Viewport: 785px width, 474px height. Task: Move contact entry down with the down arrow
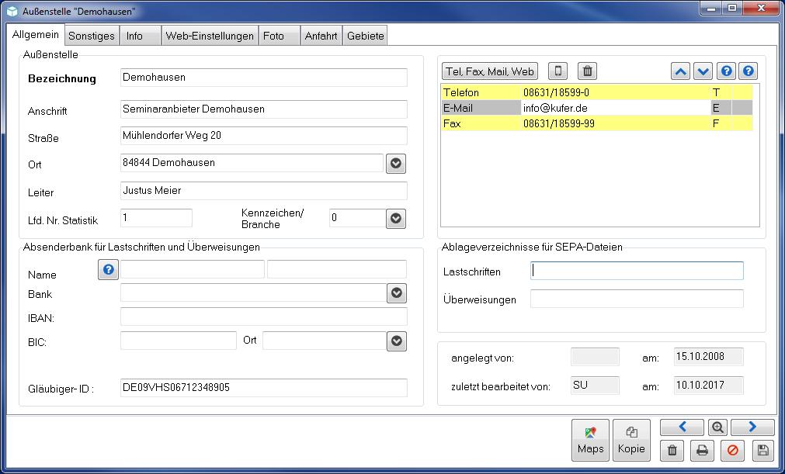703,71
